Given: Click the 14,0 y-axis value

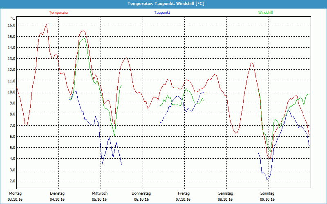Looking at the screenshot, I should (x=12, y=47).
